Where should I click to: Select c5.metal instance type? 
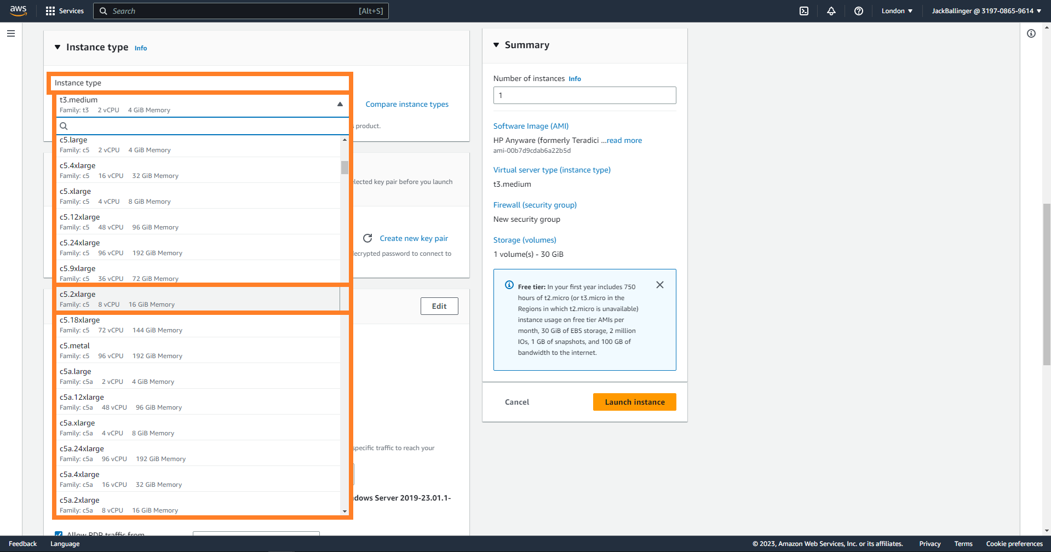[198, 350]
